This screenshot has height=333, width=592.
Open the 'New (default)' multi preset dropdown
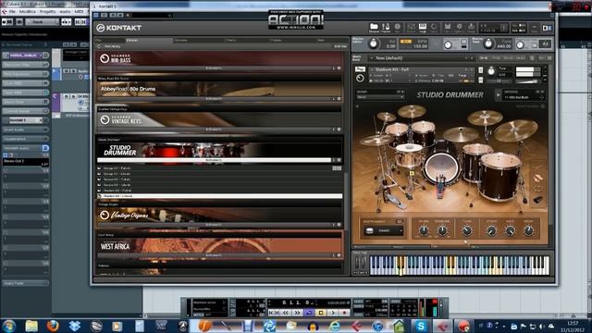click(x=421, y=58)
